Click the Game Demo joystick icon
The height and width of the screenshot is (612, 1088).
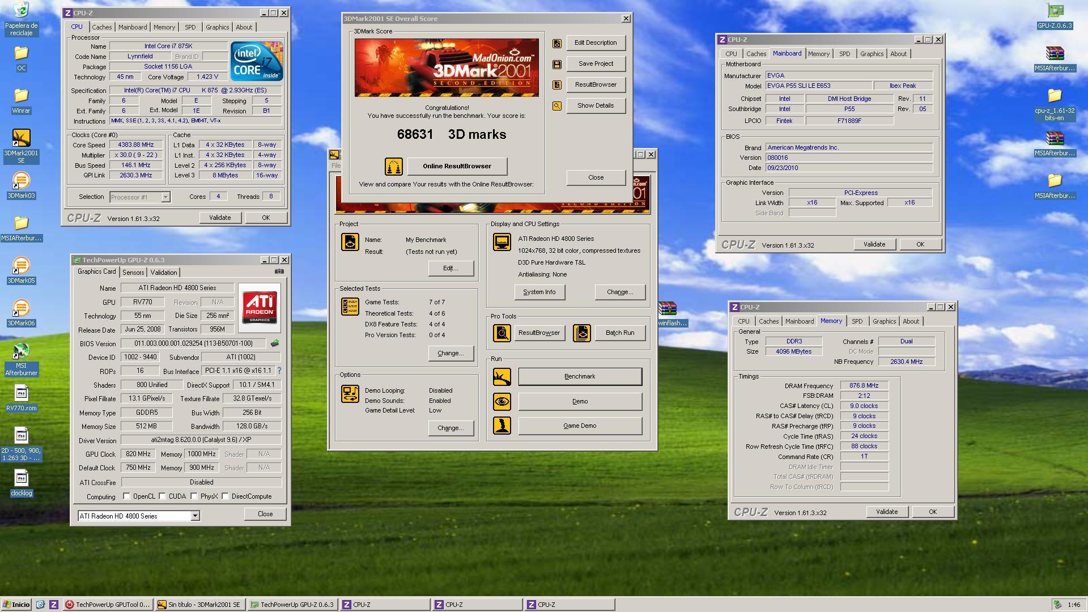pos(502,426)
